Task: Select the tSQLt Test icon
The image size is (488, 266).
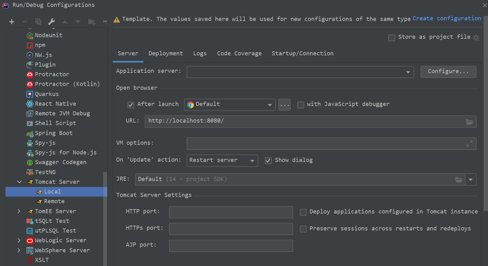Action: (30, 221)
